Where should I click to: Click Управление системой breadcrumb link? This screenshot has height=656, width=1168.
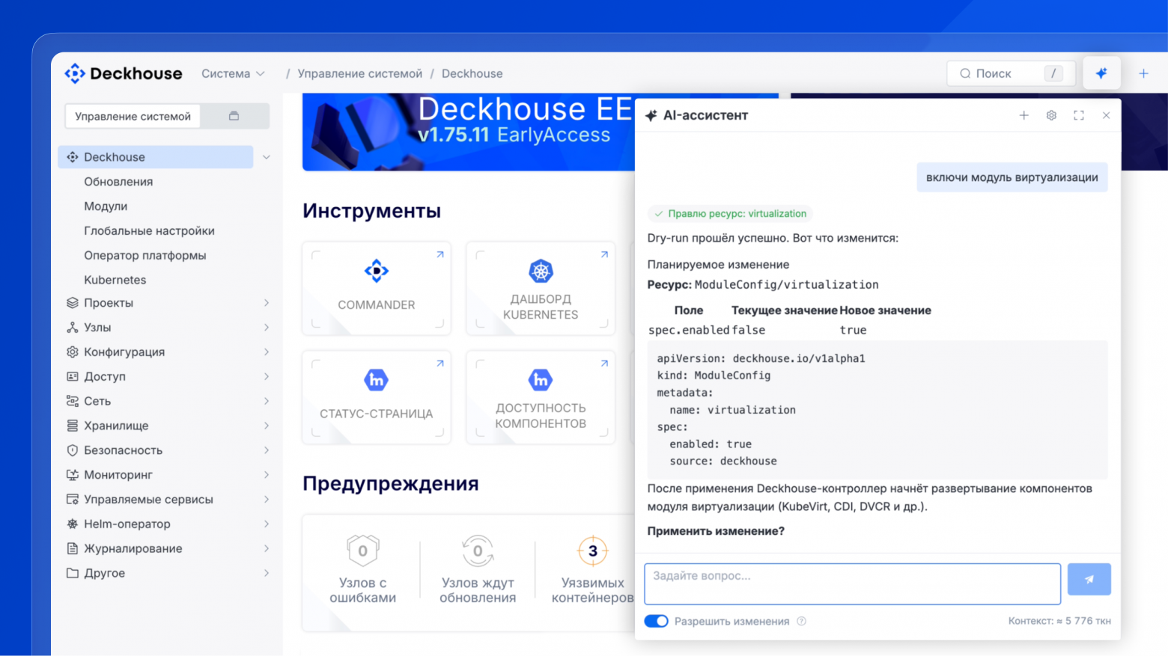(360, 73)
